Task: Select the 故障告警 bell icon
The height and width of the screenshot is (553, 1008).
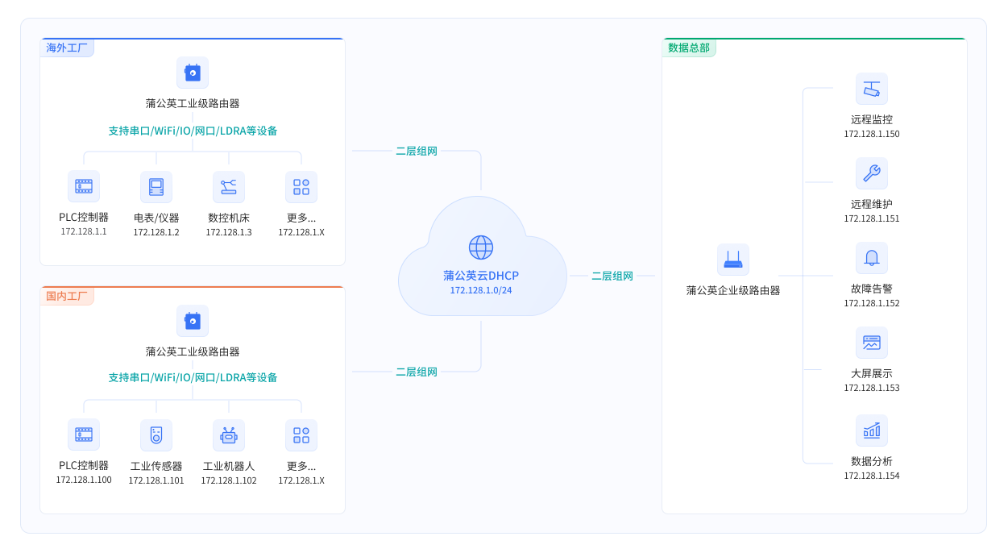Action: (x=872, y=258)
